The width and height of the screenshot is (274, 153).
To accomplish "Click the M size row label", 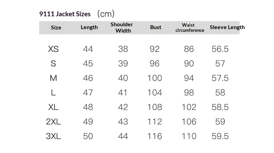I will click(53, 78).
